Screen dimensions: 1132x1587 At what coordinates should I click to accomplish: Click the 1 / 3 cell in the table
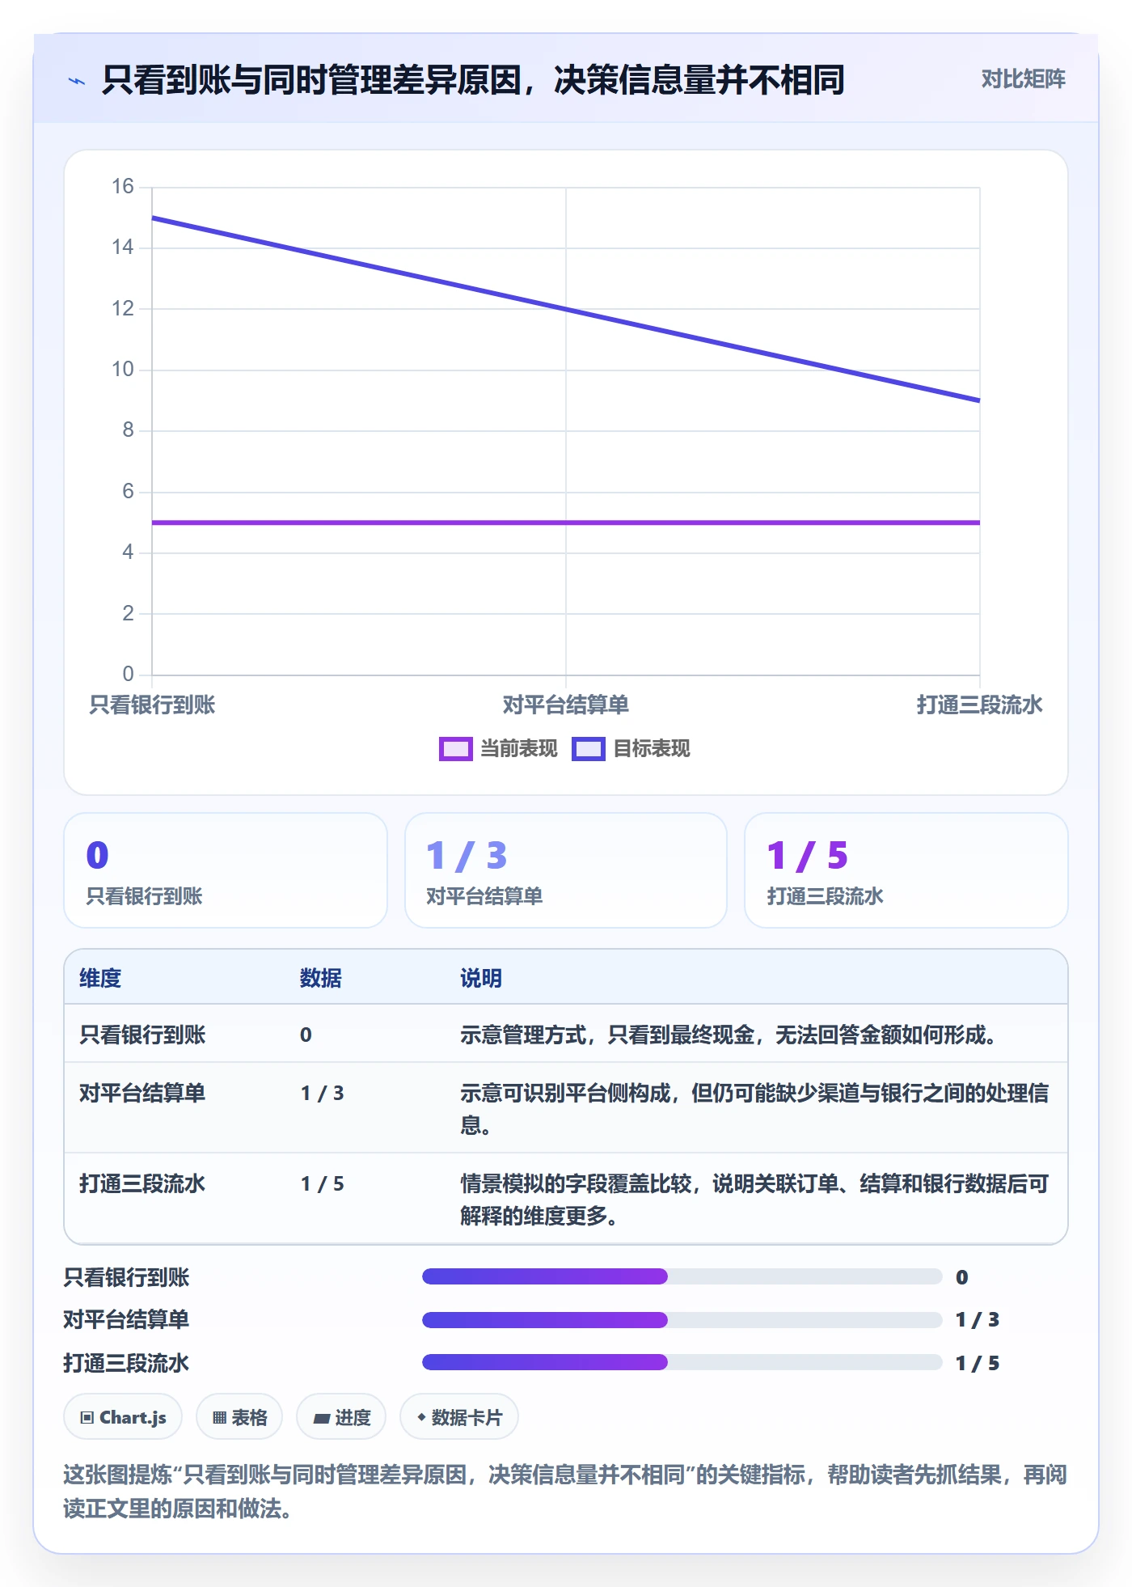point(323,1094)
